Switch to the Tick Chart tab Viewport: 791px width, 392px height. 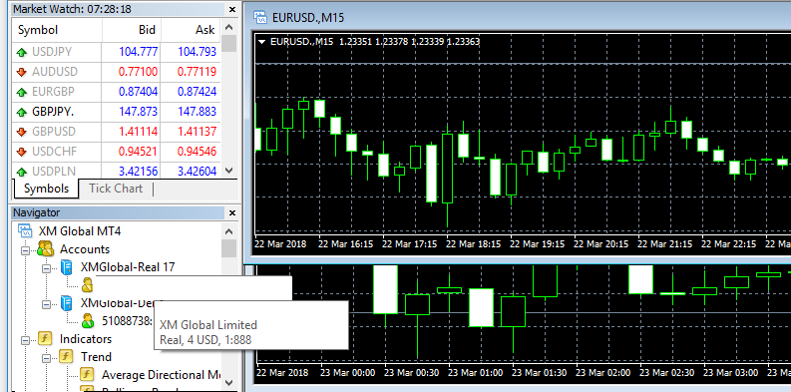pos(116,189)
